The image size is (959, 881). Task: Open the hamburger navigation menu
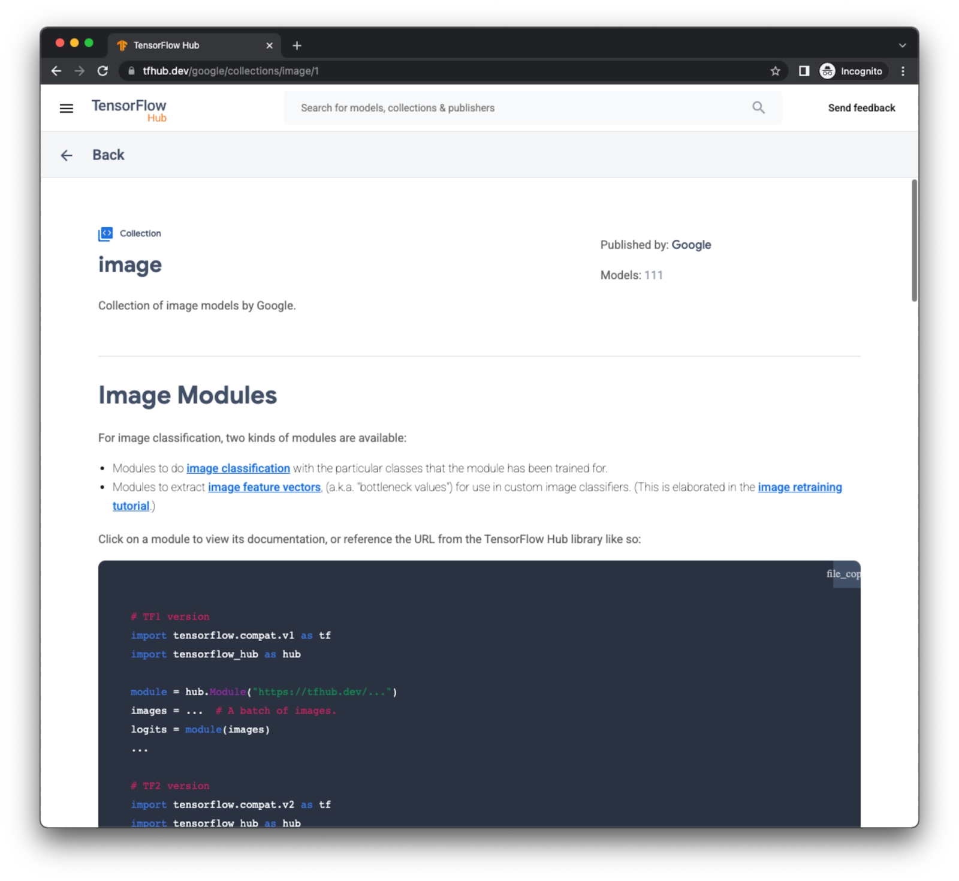66,108
